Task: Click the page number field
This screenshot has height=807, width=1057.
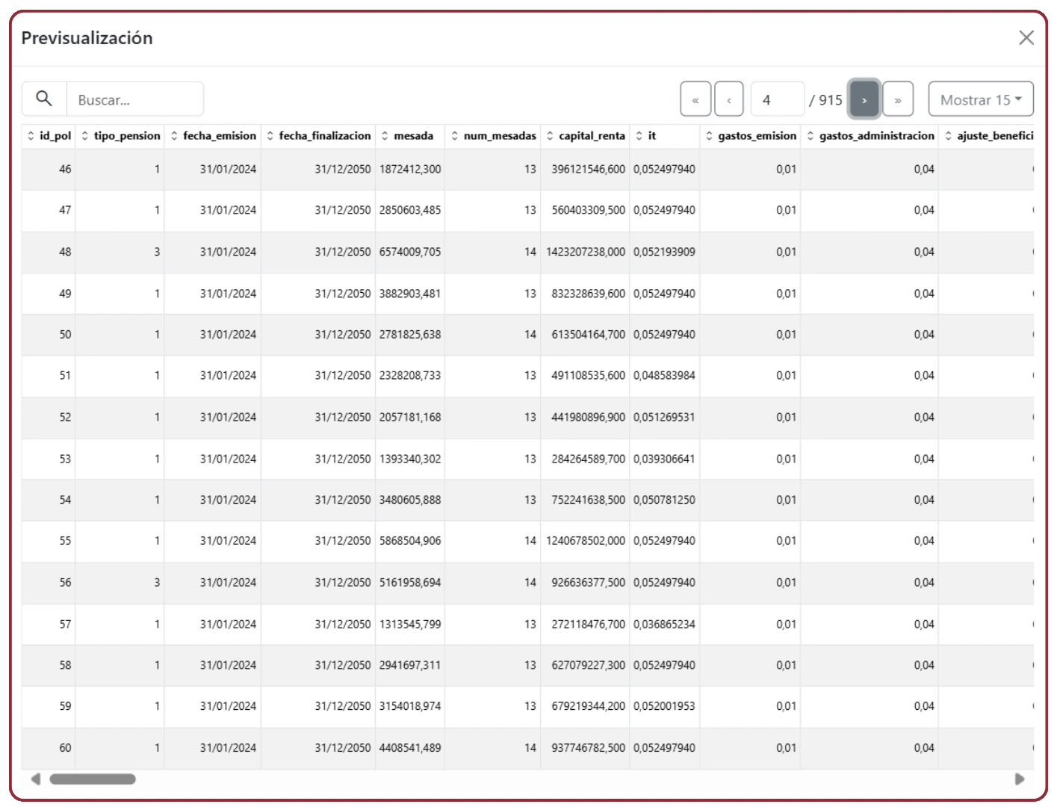Action: click(778, 99)
